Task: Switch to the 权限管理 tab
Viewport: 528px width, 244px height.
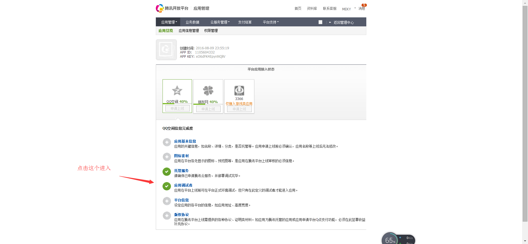Action: [211, 31]
